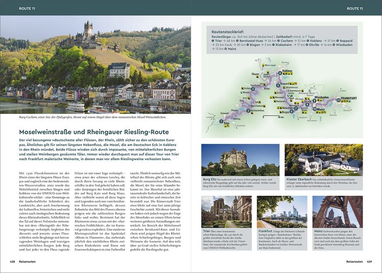Click marker 10 beside Mainz
The width and height of the screenshot is (382, 273).
pos(315,109)
